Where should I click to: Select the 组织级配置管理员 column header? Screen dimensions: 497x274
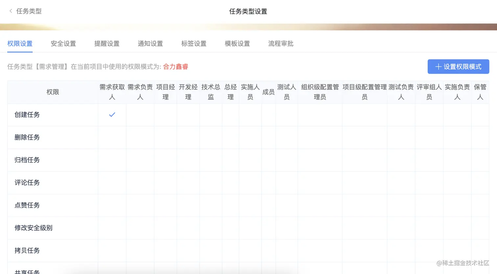320,92
